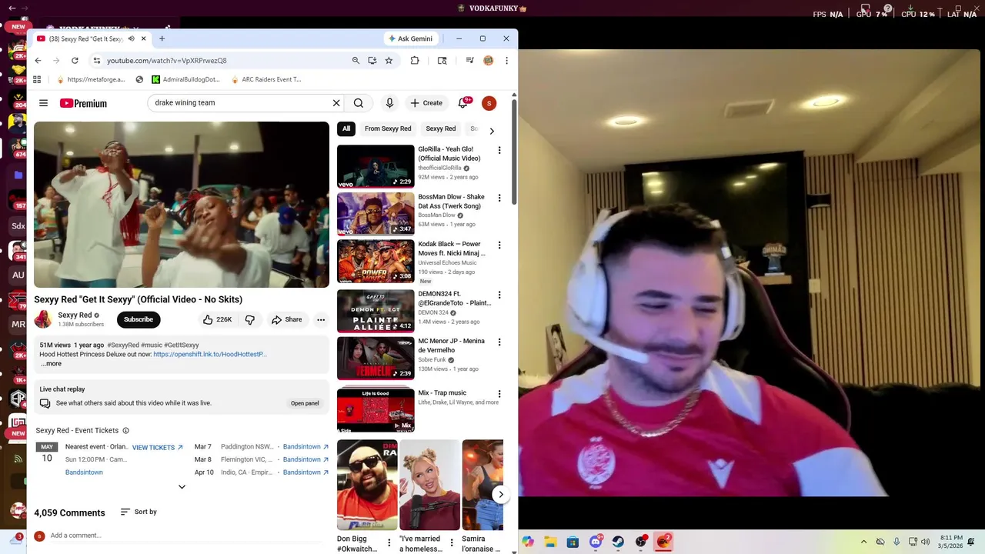The image size is (985, 554).
Task: Go to YouTube Premium home logo
Action: pos(83,103)
